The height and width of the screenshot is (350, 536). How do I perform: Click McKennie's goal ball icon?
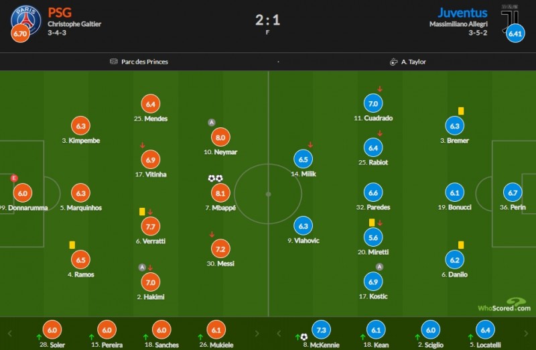(304, 337)
